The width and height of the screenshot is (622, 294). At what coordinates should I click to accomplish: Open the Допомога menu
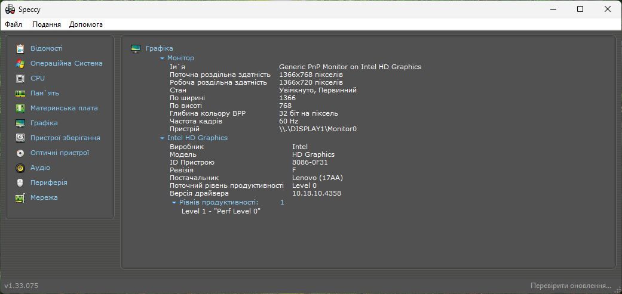tap(85, 24)
